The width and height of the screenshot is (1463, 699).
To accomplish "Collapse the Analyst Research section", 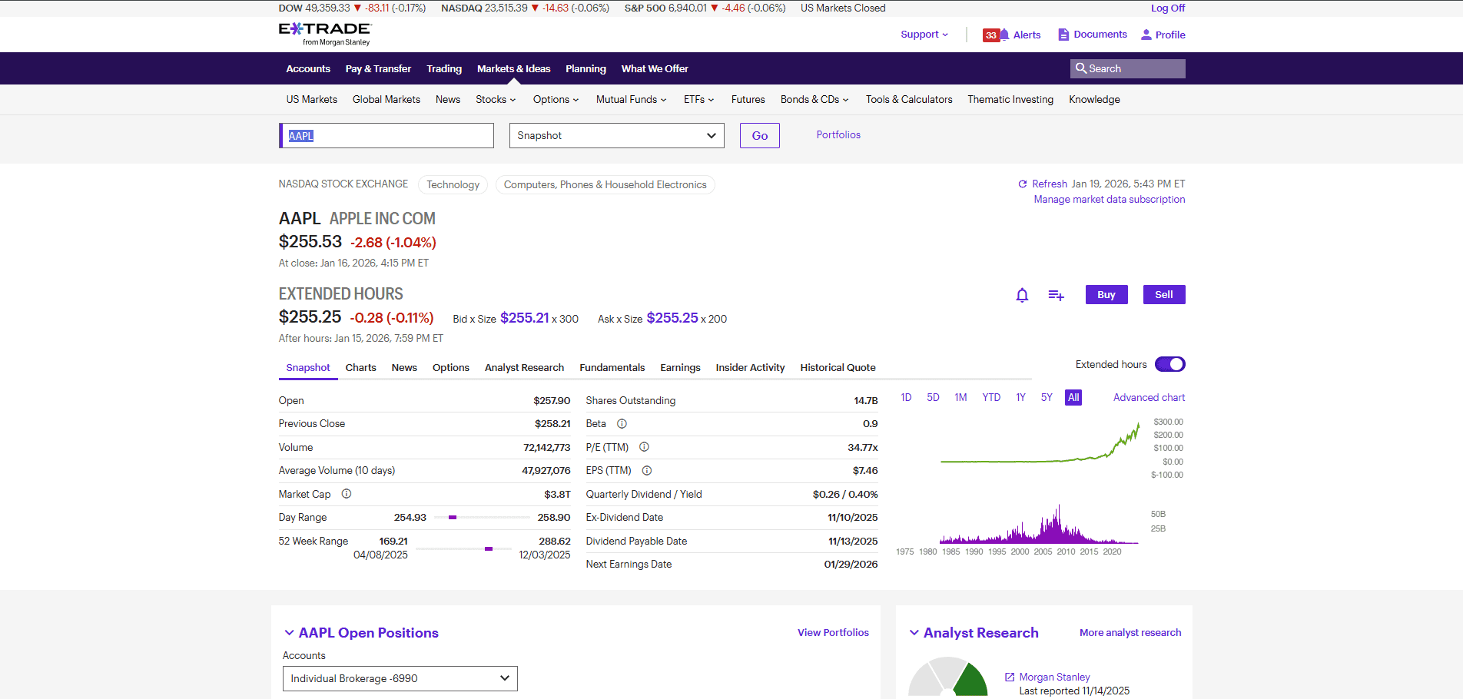I will [914, 633].
